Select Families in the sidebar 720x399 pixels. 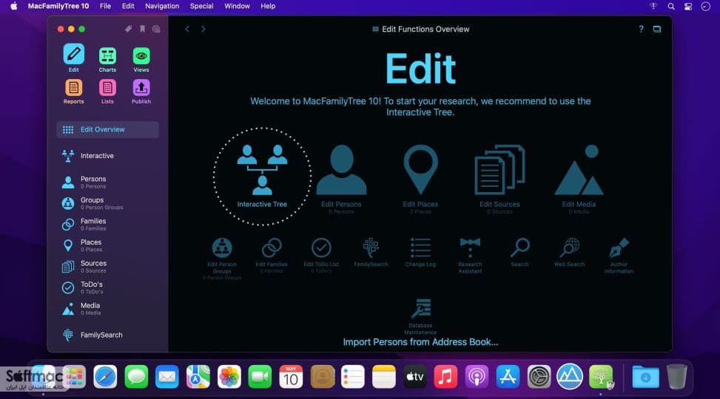coord(108,225)
